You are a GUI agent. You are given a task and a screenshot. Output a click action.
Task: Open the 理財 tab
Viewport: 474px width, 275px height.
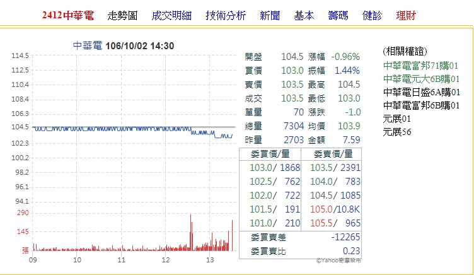point(406,15)
